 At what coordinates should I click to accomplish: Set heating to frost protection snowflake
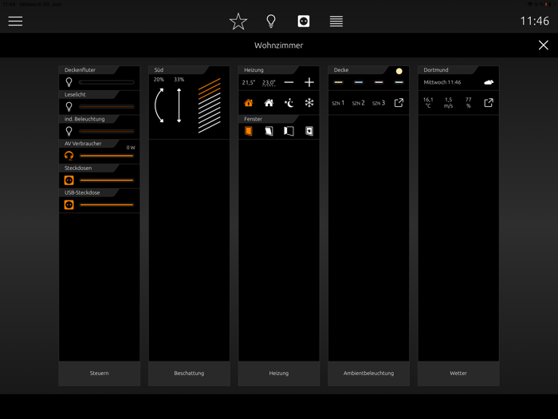(309, 103)
